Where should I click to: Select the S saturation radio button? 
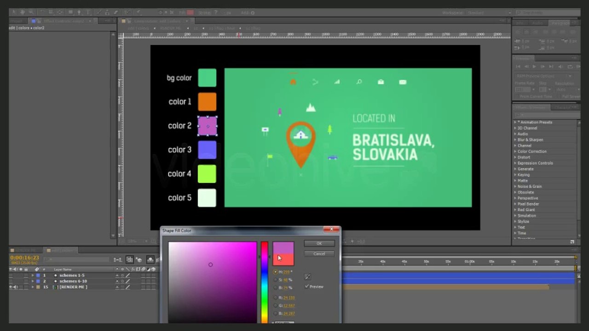(x=276, y=280)
